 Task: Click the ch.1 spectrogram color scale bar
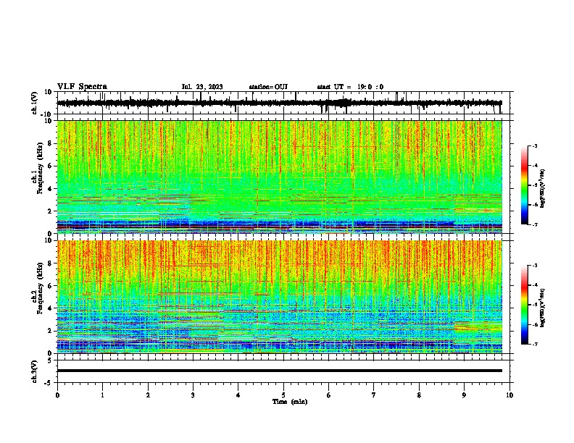click(x=524, y=185)
